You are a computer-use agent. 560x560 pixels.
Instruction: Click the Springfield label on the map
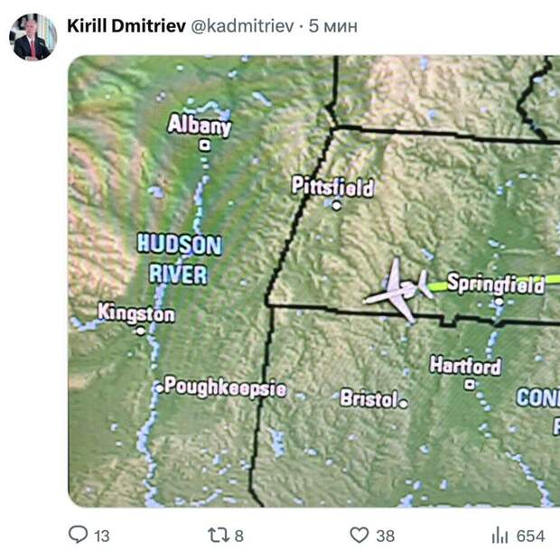(x=496, y=285)
